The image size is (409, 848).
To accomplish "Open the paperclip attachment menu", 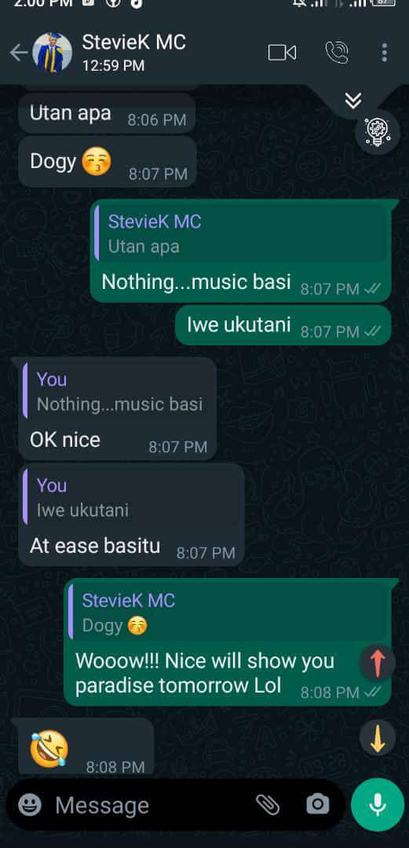I will [267, 805].
